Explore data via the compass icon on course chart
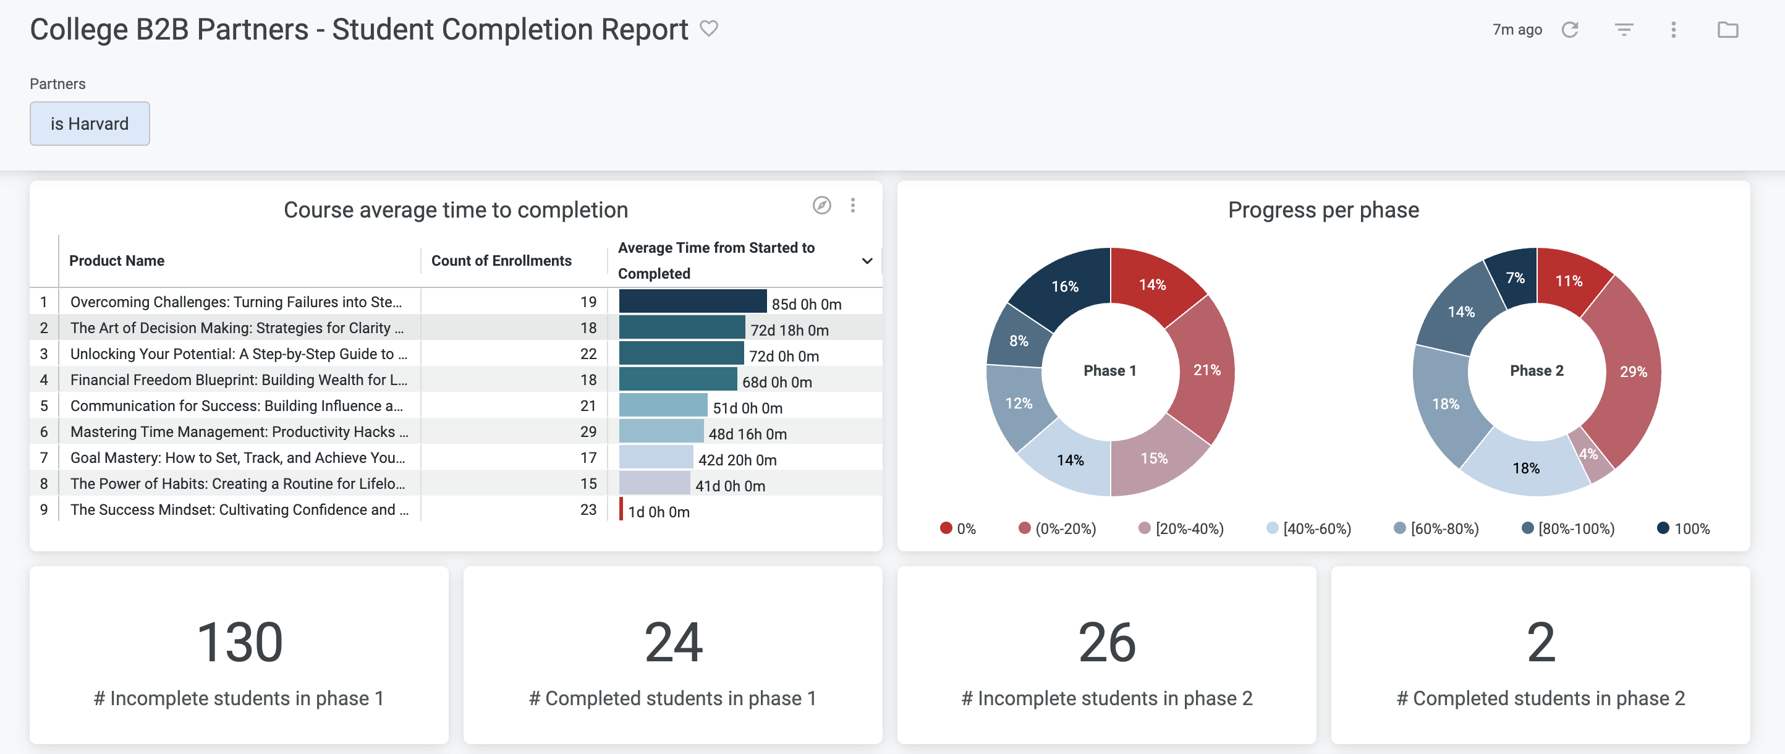 click(x=822, y=205)
